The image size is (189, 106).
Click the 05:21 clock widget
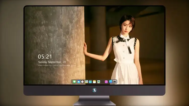click(x=45, y=57)
